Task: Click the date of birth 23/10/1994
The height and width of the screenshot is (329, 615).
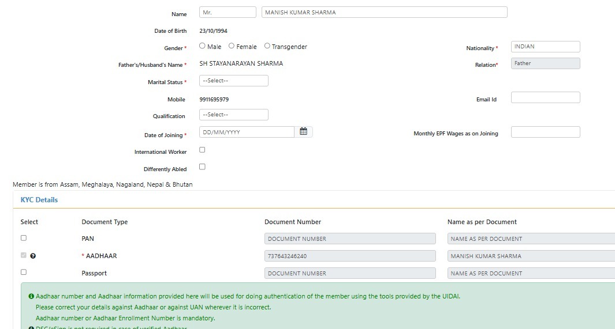Action: tap(213, 31)
